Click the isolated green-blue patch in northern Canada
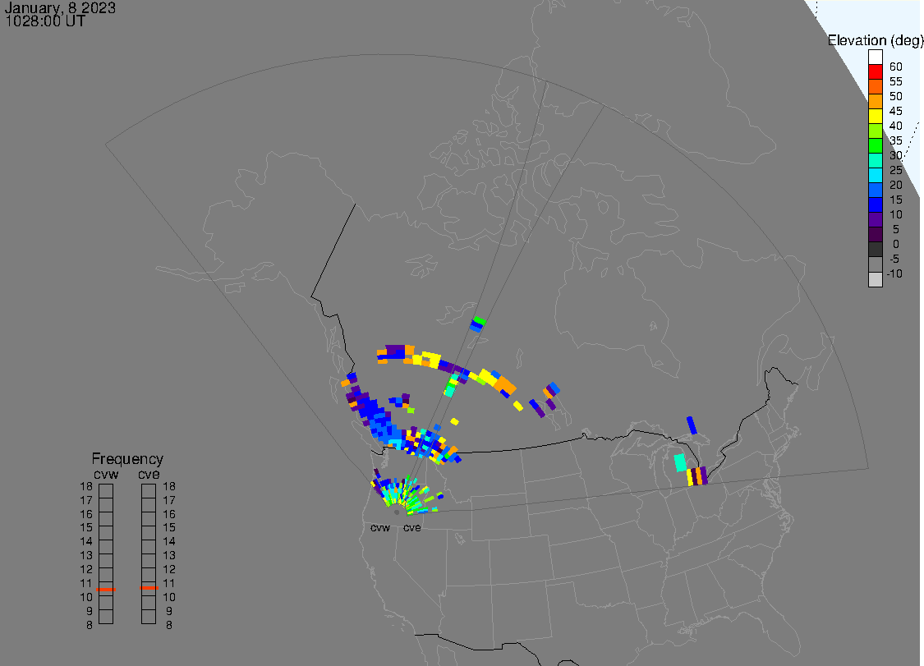Screen dimensions: 924x666 [x=477, y=324]
